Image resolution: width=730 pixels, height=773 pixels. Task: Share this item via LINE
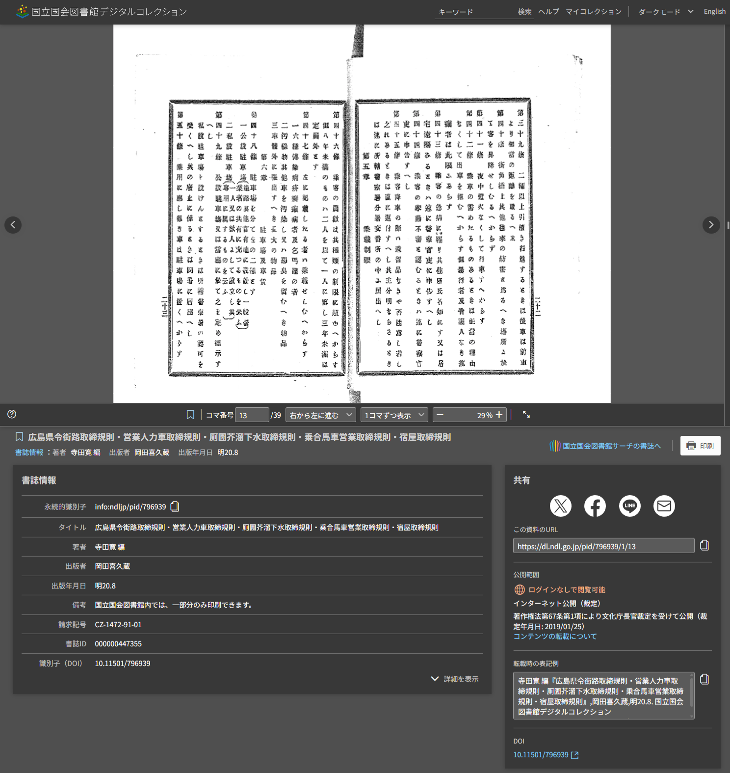point(629,506)
